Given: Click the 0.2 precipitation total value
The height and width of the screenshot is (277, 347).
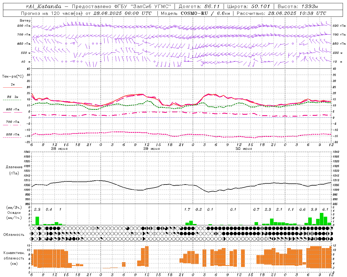Looking at the screenshot, I should 199,210.
